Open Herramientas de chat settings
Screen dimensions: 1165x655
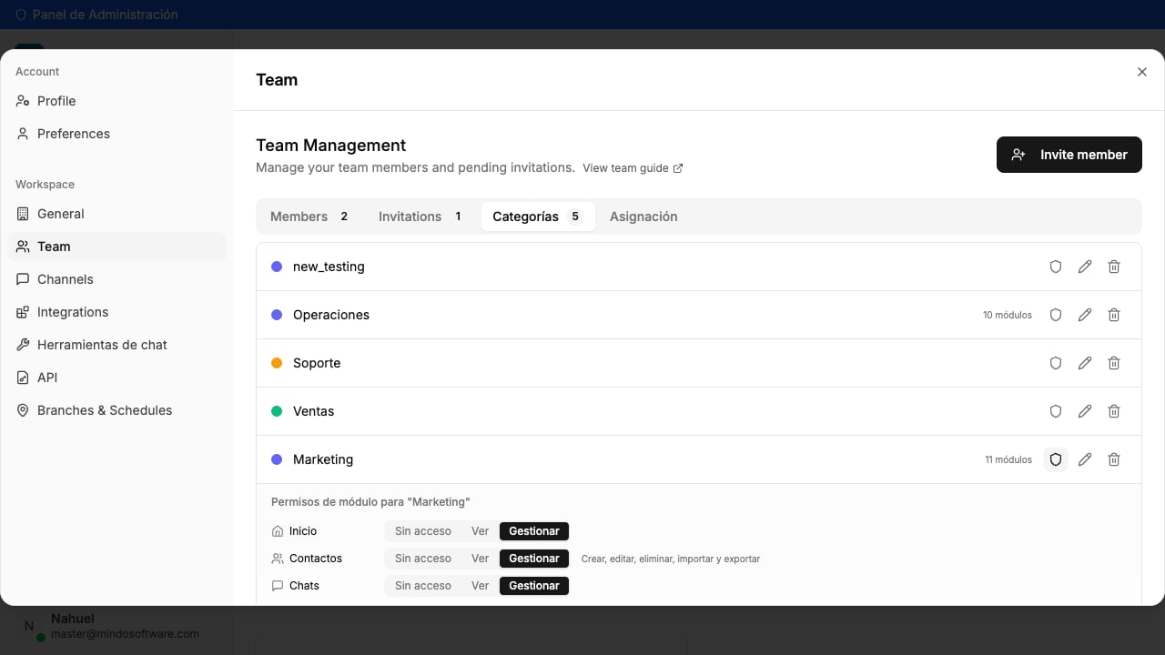click(x=117, y=345)
